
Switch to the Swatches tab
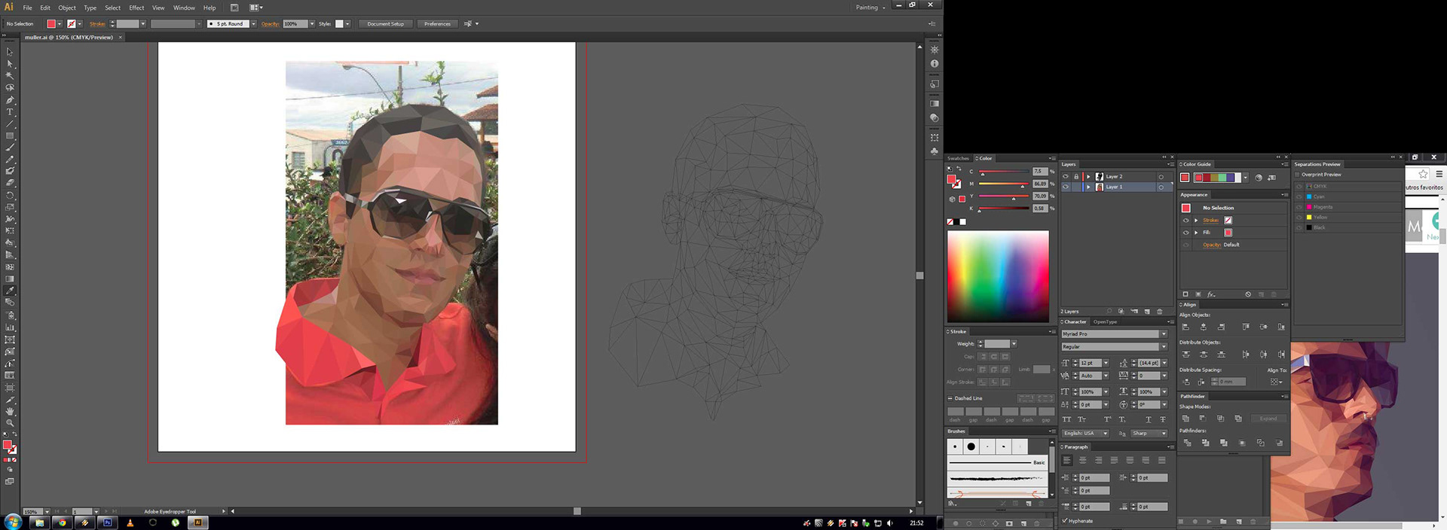click(x=958, y=158)
